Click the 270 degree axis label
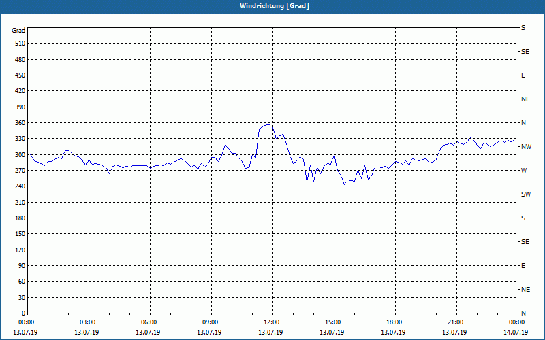 coord(20,171)
